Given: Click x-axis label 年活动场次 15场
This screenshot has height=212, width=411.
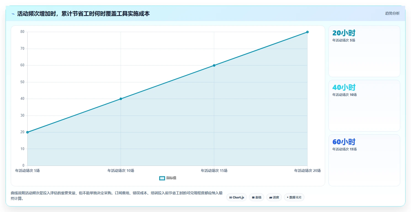Looking at the screenshot, I should (214, 171).
